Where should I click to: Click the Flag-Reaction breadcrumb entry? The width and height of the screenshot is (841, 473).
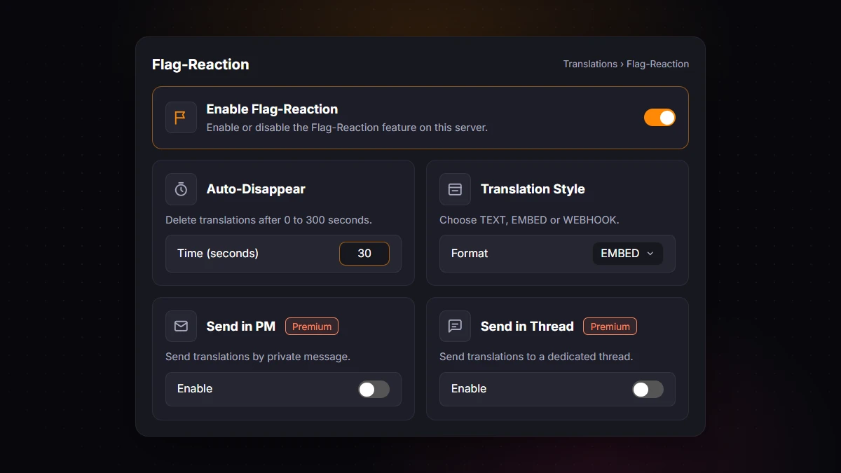click(x=657, y=64)
